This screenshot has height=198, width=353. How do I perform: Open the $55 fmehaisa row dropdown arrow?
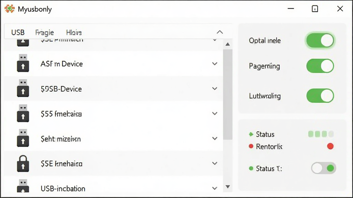[215, 113]
